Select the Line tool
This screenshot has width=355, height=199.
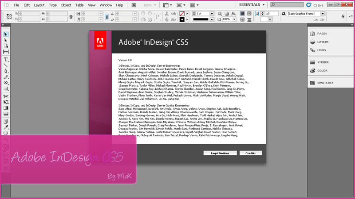tap(6, 65)
